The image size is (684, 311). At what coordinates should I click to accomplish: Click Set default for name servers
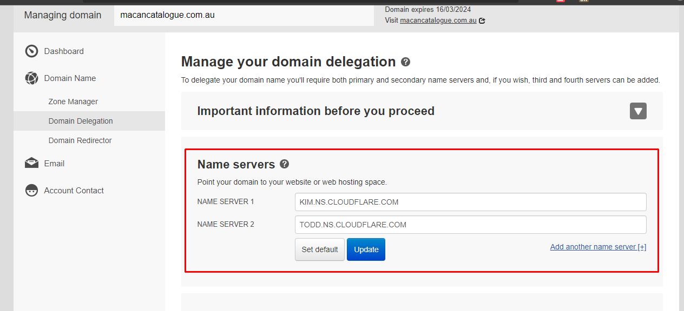(x=319, y=249)
